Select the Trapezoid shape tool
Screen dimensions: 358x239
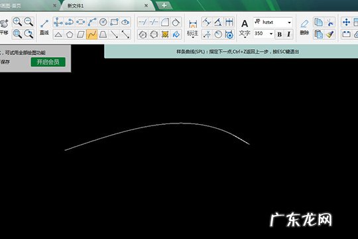pos(103,35)
